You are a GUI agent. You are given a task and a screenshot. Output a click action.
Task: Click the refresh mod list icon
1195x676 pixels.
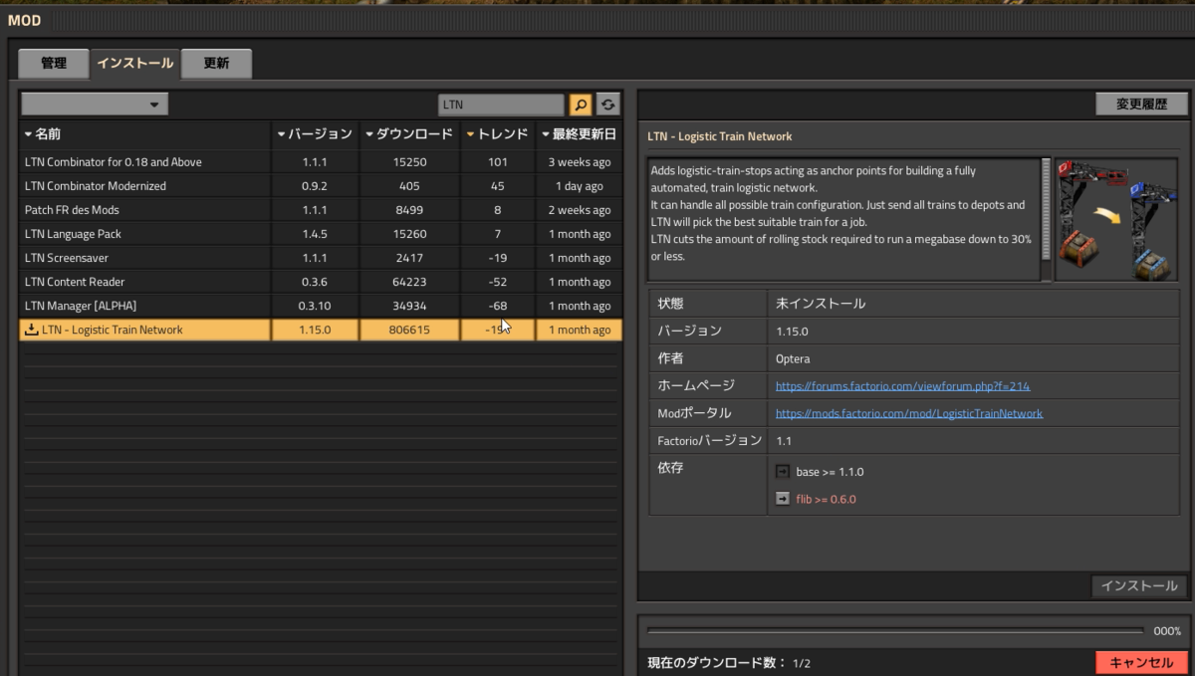(x=607, y=105)
